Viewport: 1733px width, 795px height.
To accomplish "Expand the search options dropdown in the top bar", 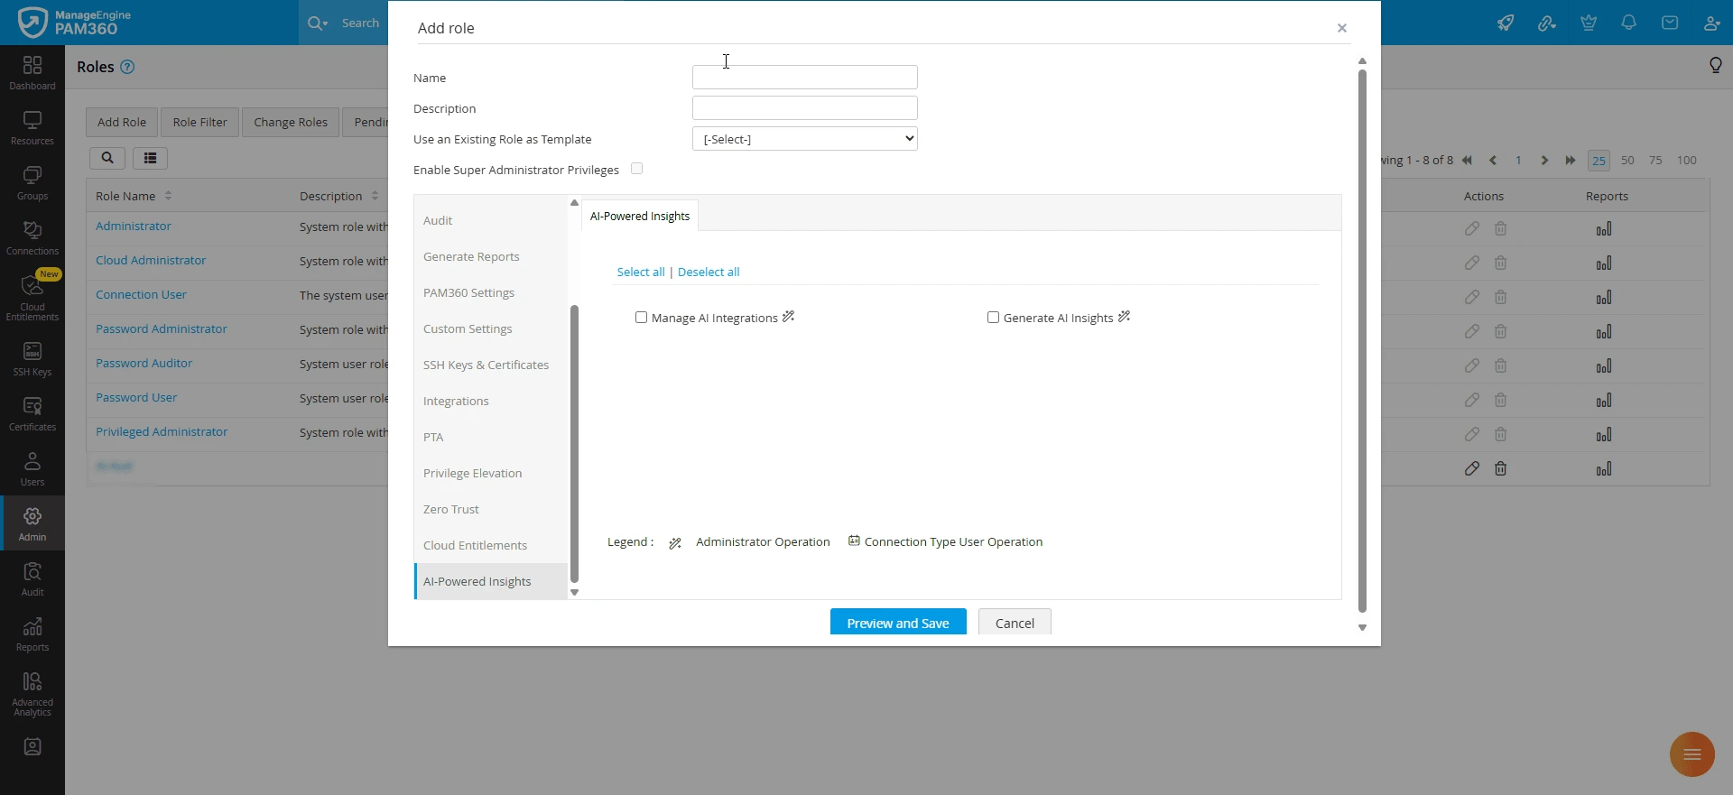I will [x=317, y=23].
